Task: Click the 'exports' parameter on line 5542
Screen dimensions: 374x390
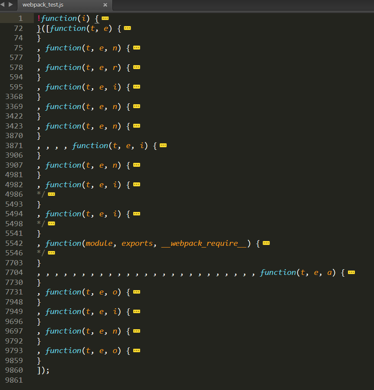Action: tap(137, 244)
